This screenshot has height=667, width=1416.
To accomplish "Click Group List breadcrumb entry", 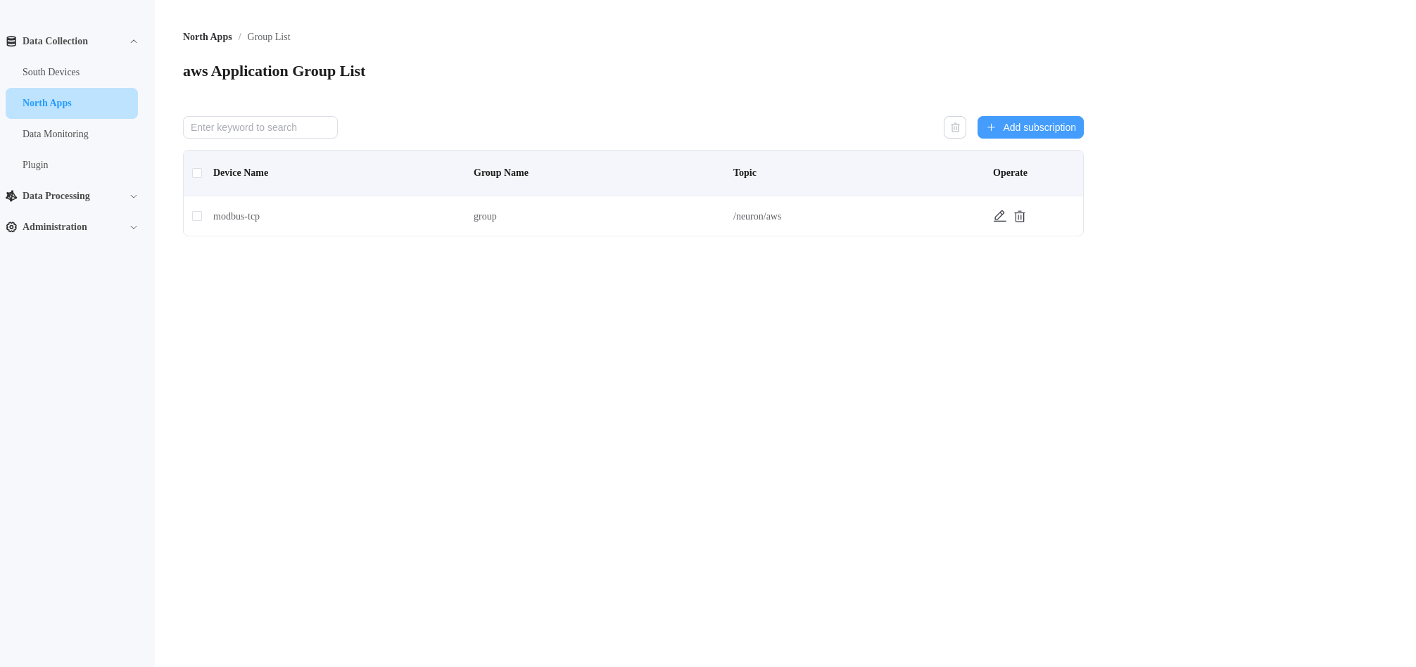I will 268,37.
